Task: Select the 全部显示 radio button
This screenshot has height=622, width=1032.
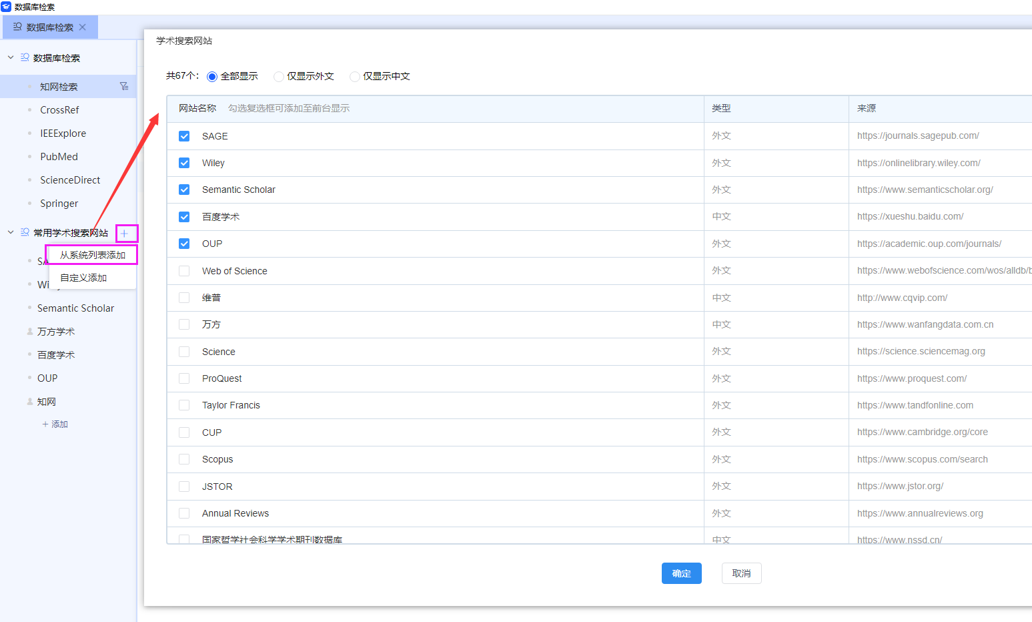Action: (x=212, y=77)
